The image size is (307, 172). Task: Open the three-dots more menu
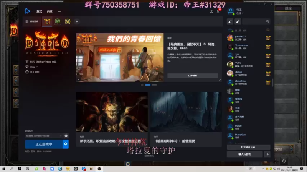[x=59, y=11]
